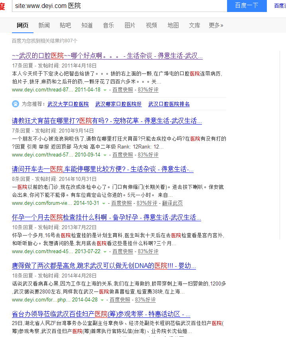
Task: Click text 18条回复 - 发帖时间: 2014年4月28日
Action: [x=54, y=276]
